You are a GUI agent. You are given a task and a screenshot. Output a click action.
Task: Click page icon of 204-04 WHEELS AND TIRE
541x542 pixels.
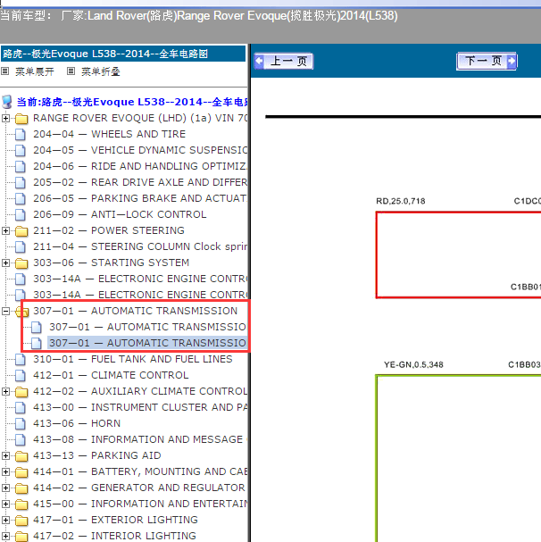tap(21, 134)
